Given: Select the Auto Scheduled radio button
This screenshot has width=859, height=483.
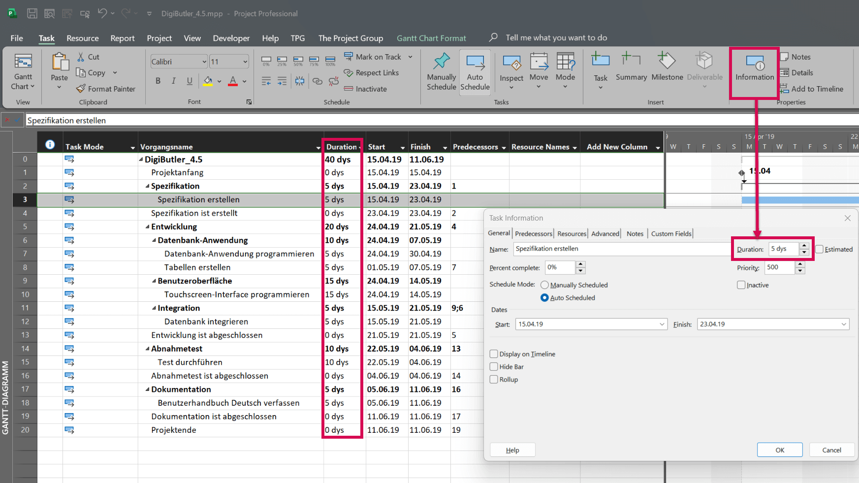Looking at the screenshot, I should [544, 297].
